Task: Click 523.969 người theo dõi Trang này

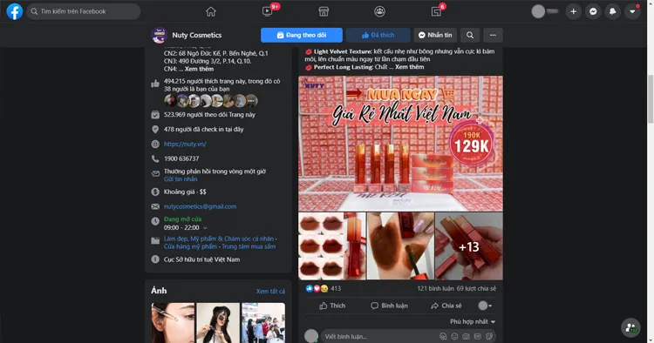Action: [x=209, y=115]
